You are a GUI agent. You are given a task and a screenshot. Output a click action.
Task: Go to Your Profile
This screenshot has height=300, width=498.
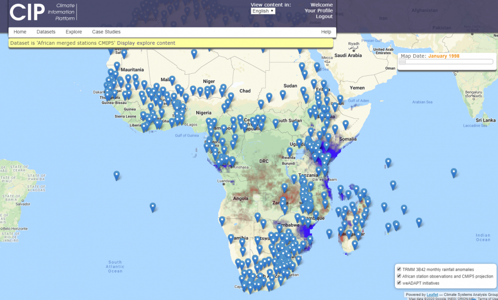point(319,10)
